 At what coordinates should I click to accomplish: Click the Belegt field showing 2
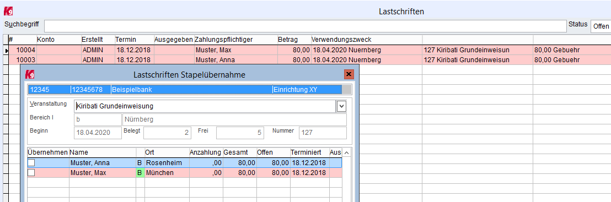click(x=167, y=133)
